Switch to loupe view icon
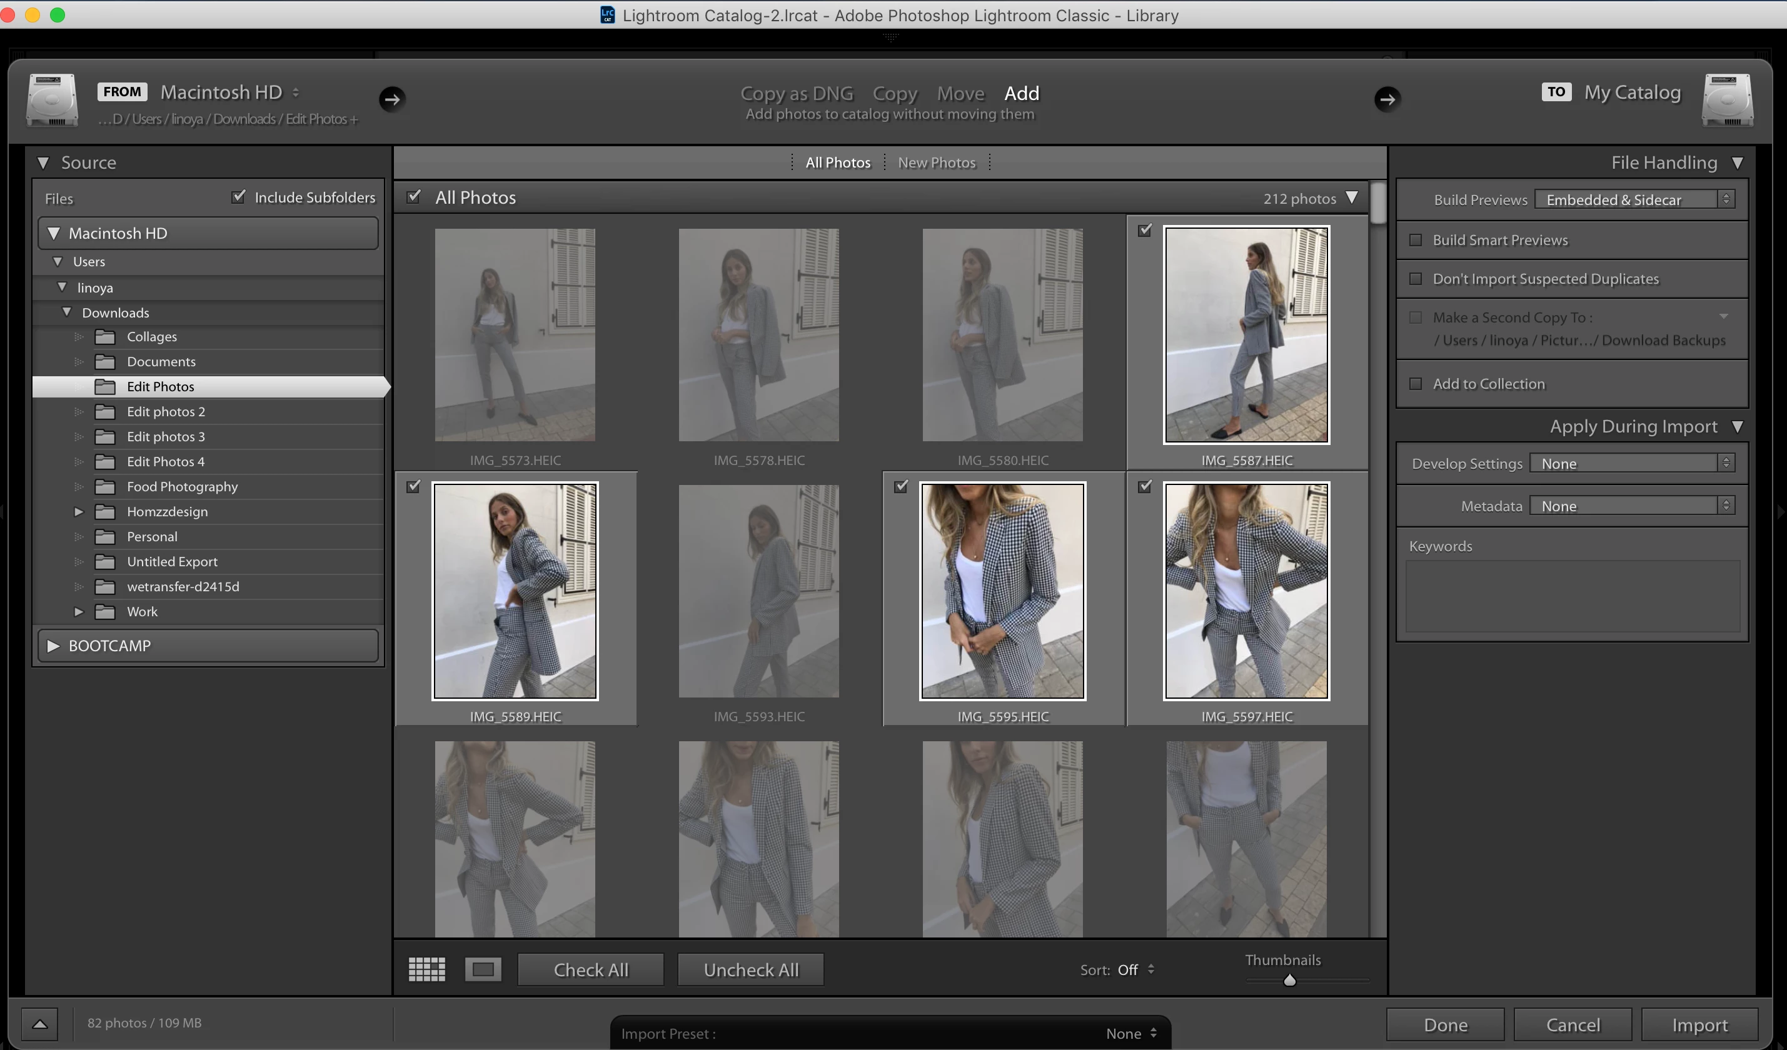Image resolution: width=1787 pixels, height=1050 pixels. point(483,969)
